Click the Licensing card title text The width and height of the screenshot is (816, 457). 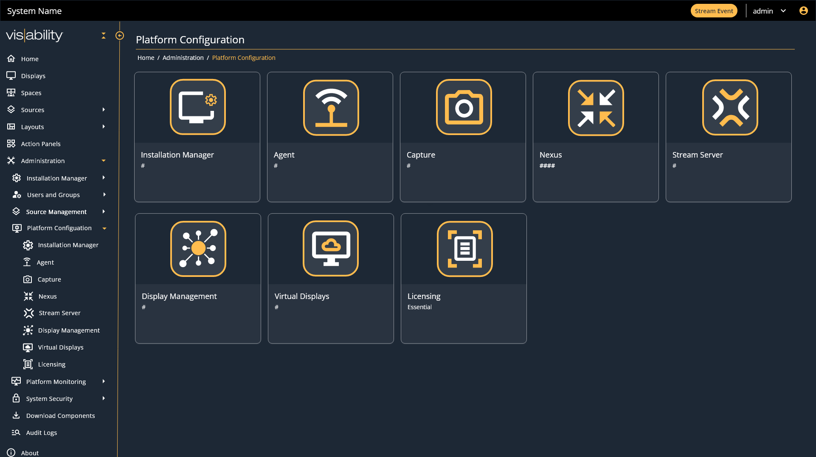[424, 296]
